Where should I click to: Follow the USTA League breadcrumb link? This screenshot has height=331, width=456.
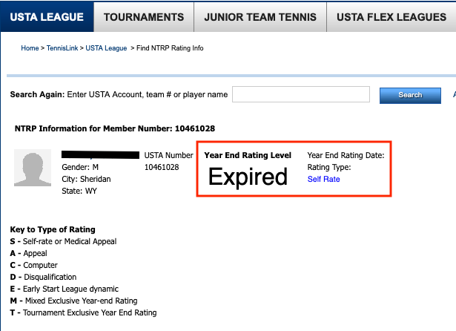106,48
